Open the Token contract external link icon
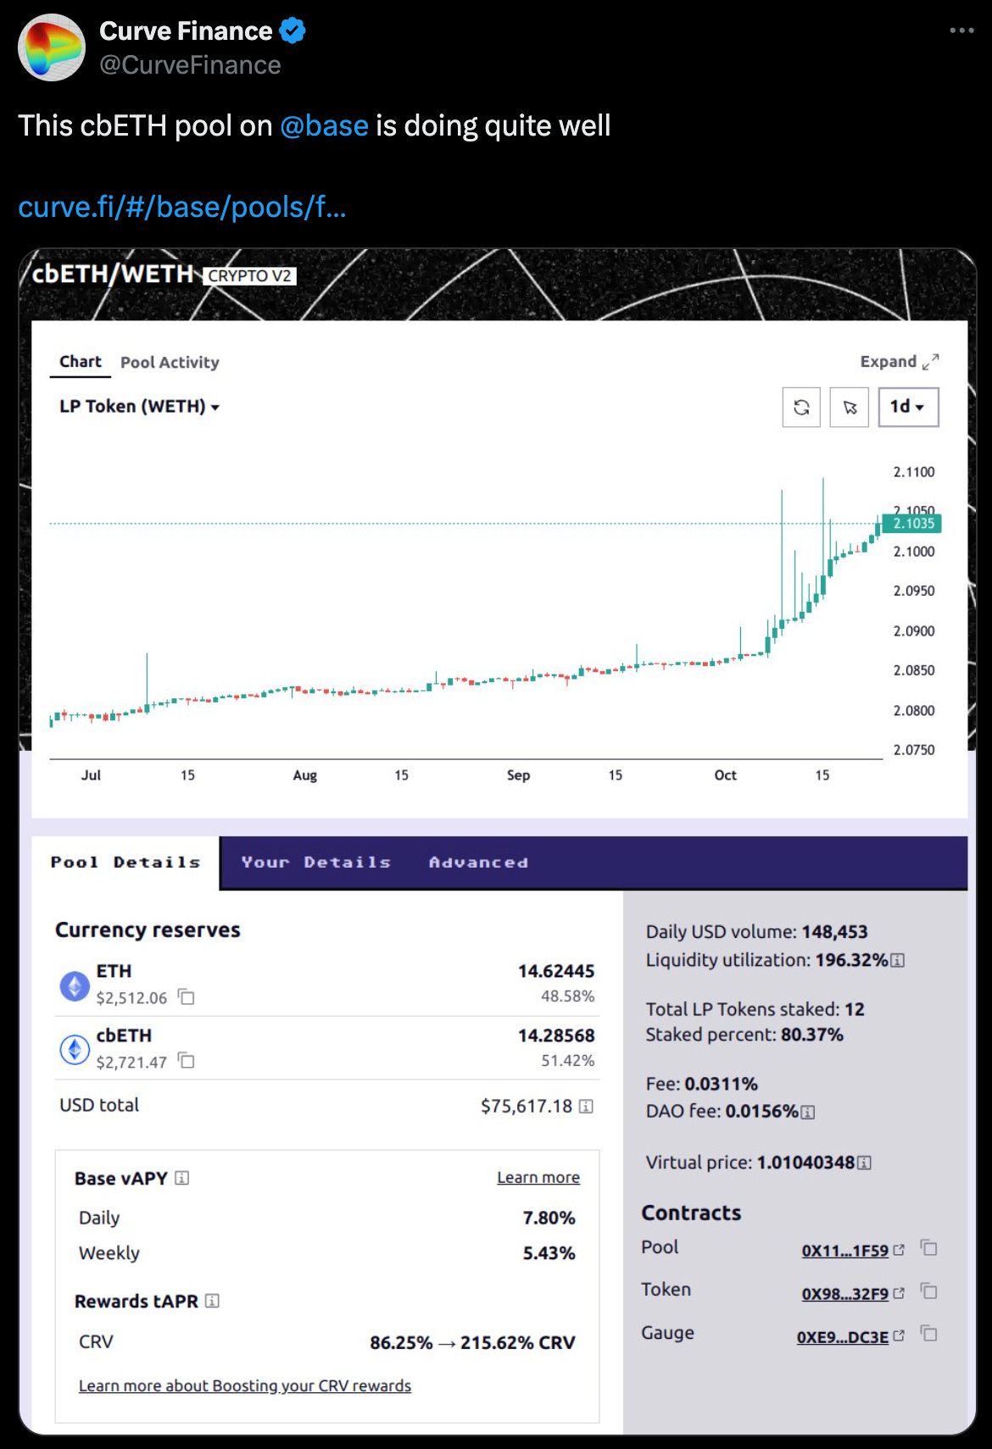Viewport: 992px width, 1449px height. pos(900,1293)
